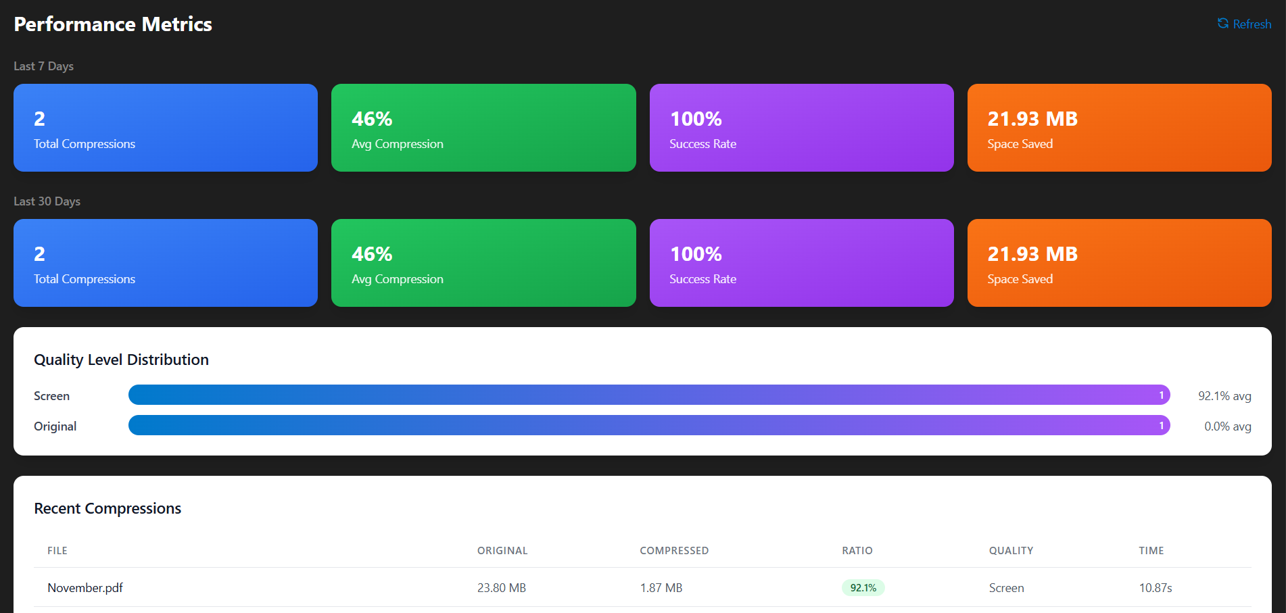Click the Last 30 Days Space Saved card
Viewport: 1286px width, 613px height.
point(1119,263)
